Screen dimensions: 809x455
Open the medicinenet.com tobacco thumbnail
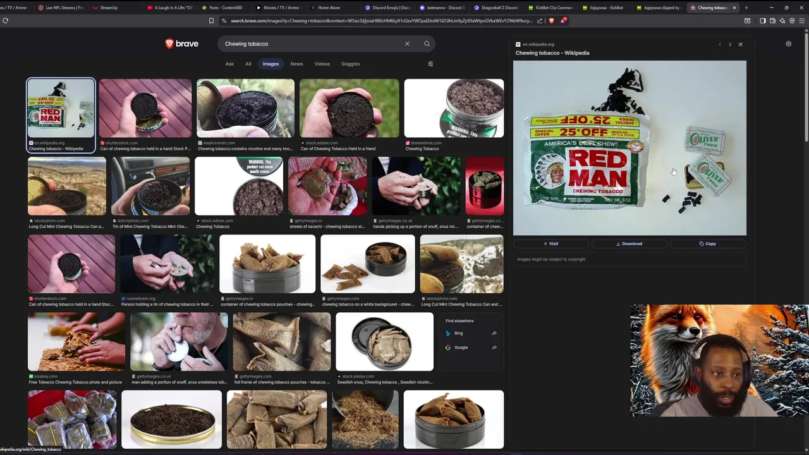245,108
